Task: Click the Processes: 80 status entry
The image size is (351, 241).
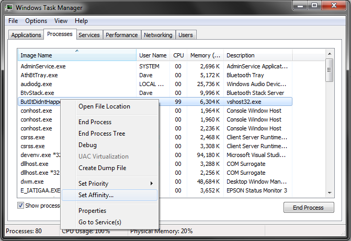Action: click(24, 231)
